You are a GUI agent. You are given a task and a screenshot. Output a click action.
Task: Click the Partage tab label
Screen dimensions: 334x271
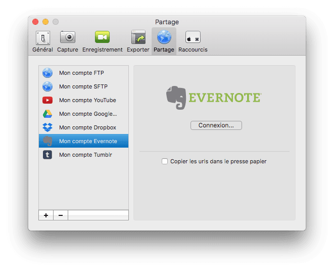(x=164, y=50)
